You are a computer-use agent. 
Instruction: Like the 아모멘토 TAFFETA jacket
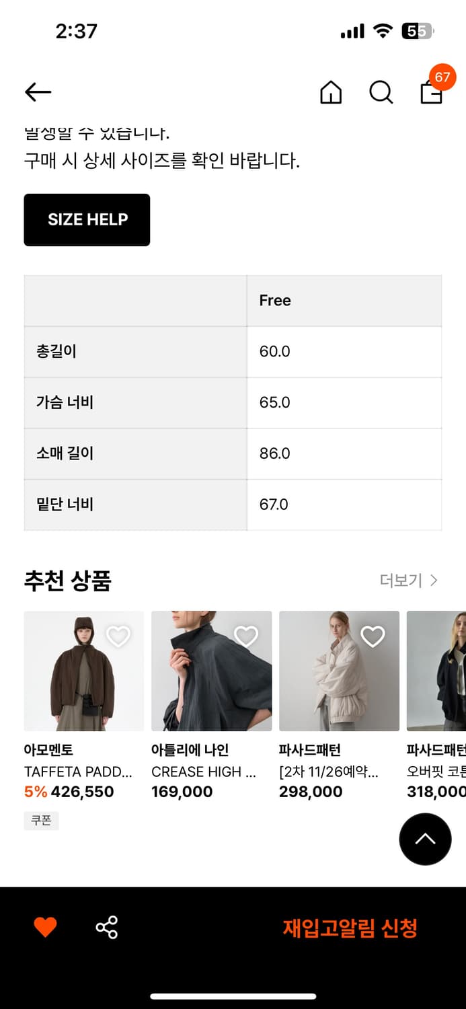(118, 636)
